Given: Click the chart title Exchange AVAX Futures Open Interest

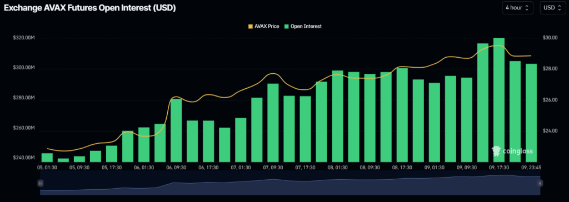Looking at the screenshot, I should (89, 8).
